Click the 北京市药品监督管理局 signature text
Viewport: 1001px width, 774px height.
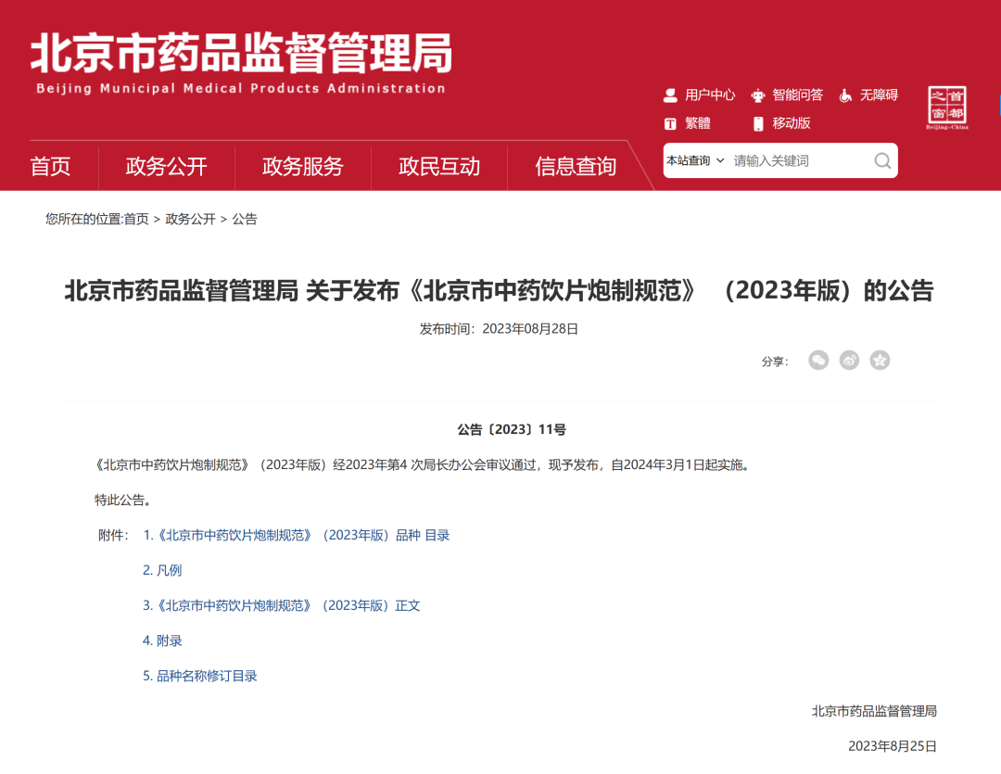[874, 711]
